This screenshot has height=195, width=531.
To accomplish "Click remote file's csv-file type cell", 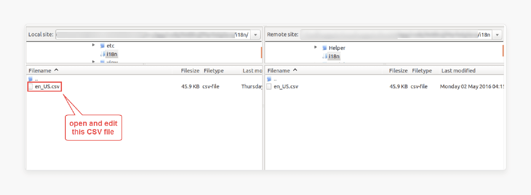I will coord(419,87).
